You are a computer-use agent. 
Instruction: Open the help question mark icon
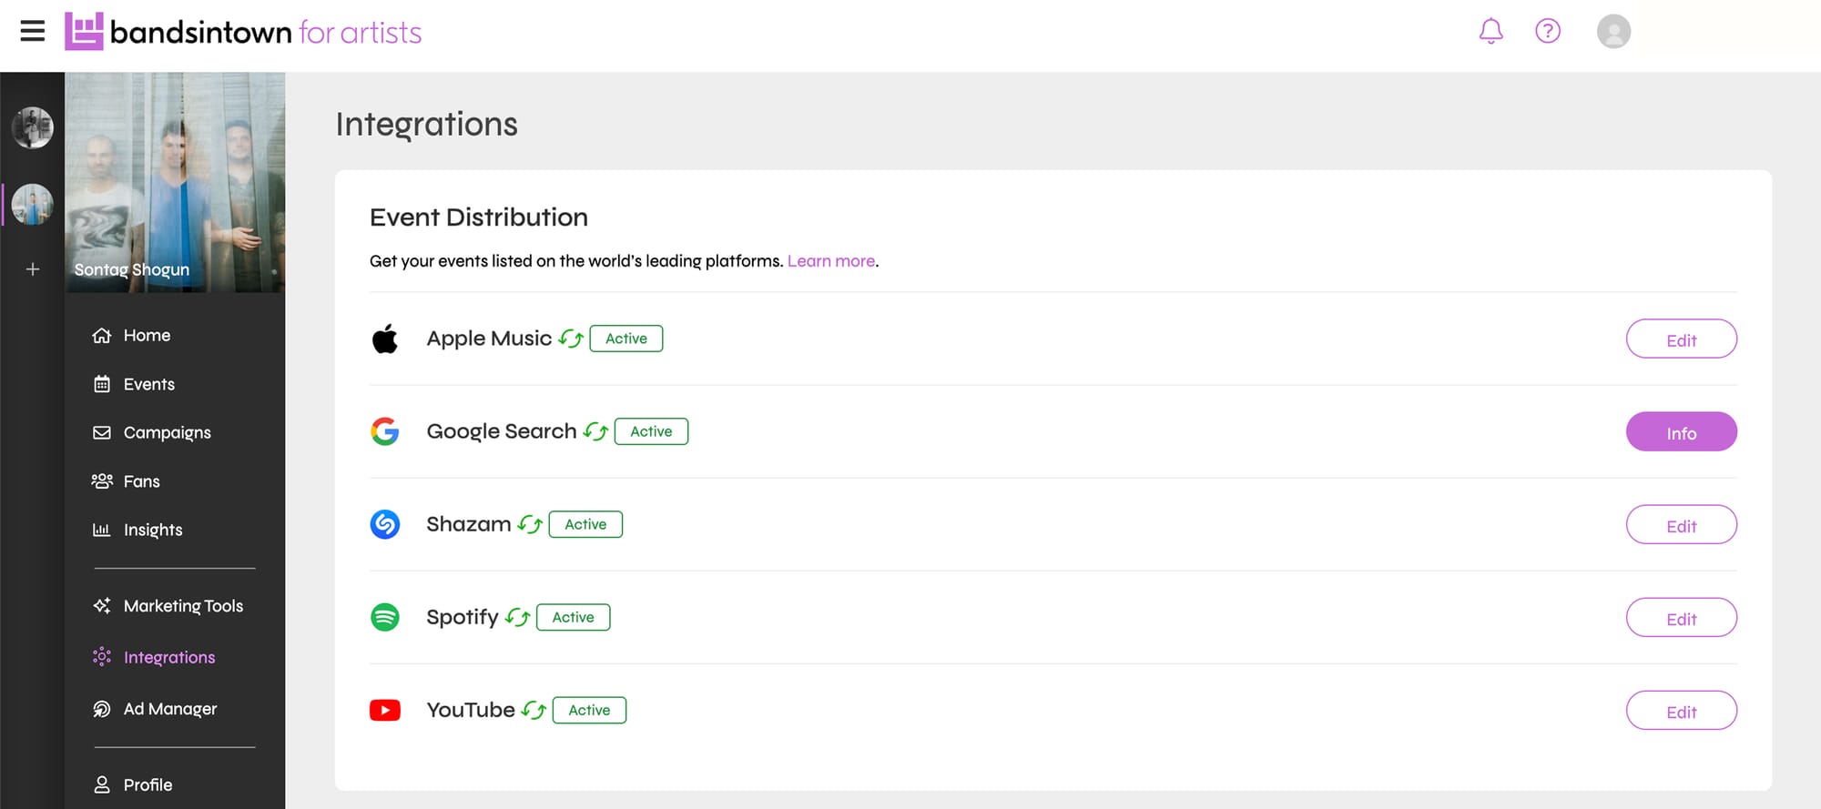(x=1547, y=32)
